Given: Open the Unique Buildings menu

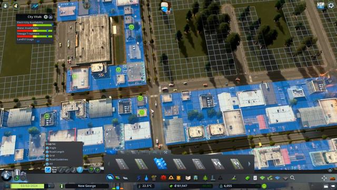Looking at the screenshot, I should point(213,178).
